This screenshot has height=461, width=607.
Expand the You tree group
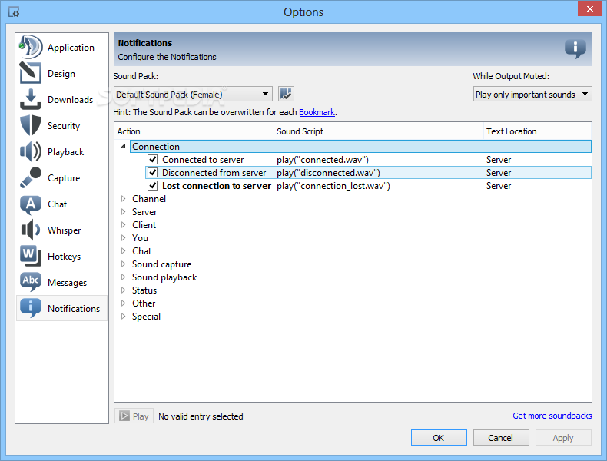(x=123, y=238)
